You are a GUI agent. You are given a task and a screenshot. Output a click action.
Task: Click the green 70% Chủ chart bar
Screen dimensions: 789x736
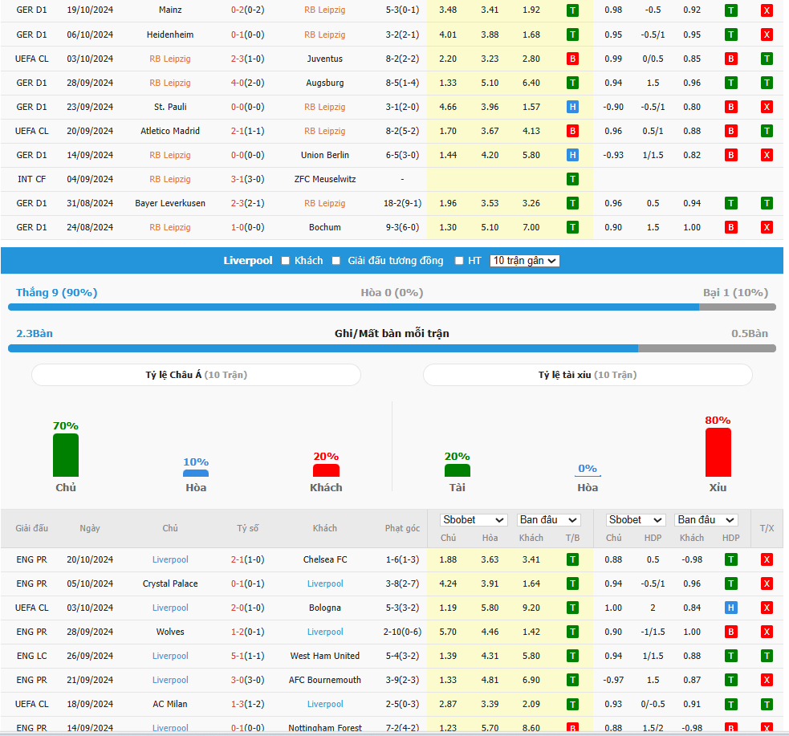tap(66, 455)
